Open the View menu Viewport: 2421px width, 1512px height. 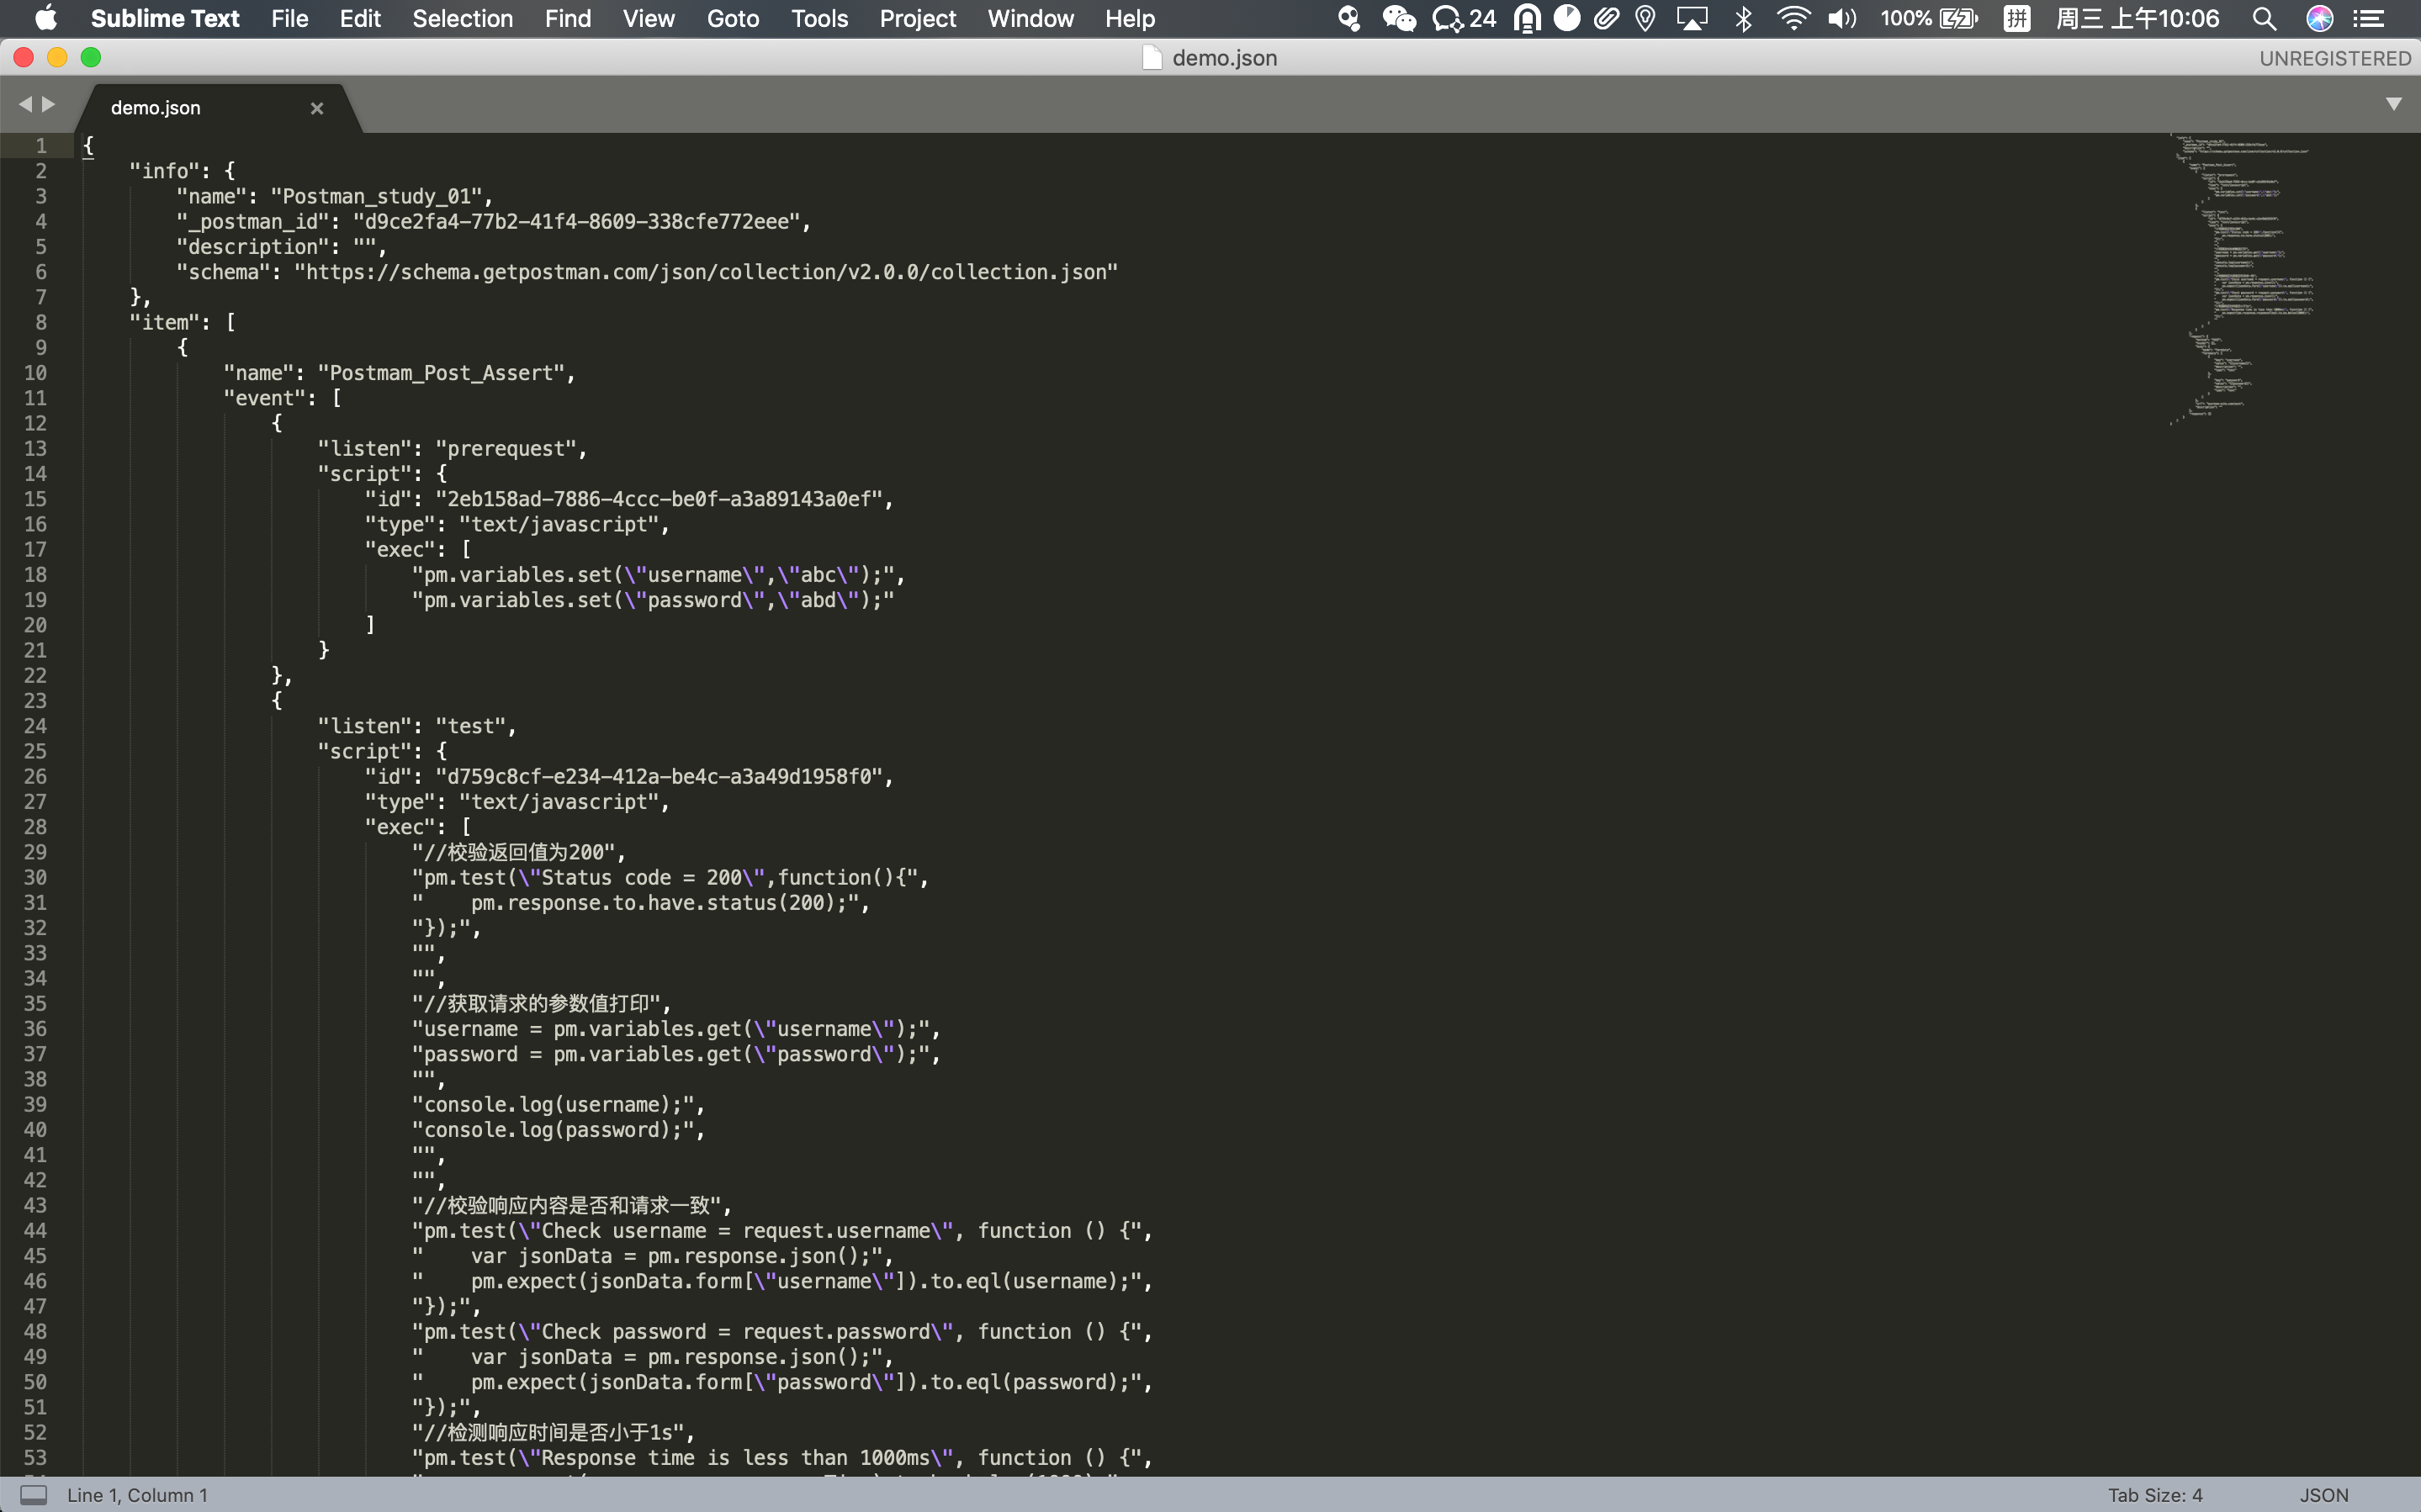pyautogui.click(x=649, y=18)
